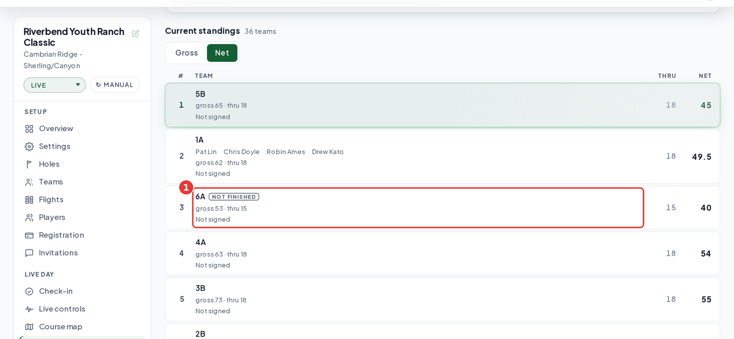This screenshot has height=339, width=734.
Task: Click the edit tournament name pencil icon
Action: point(135,33)
